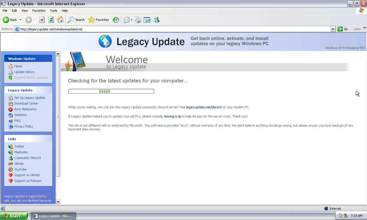Click the Support on Patreon heart icon

(11, 181)
